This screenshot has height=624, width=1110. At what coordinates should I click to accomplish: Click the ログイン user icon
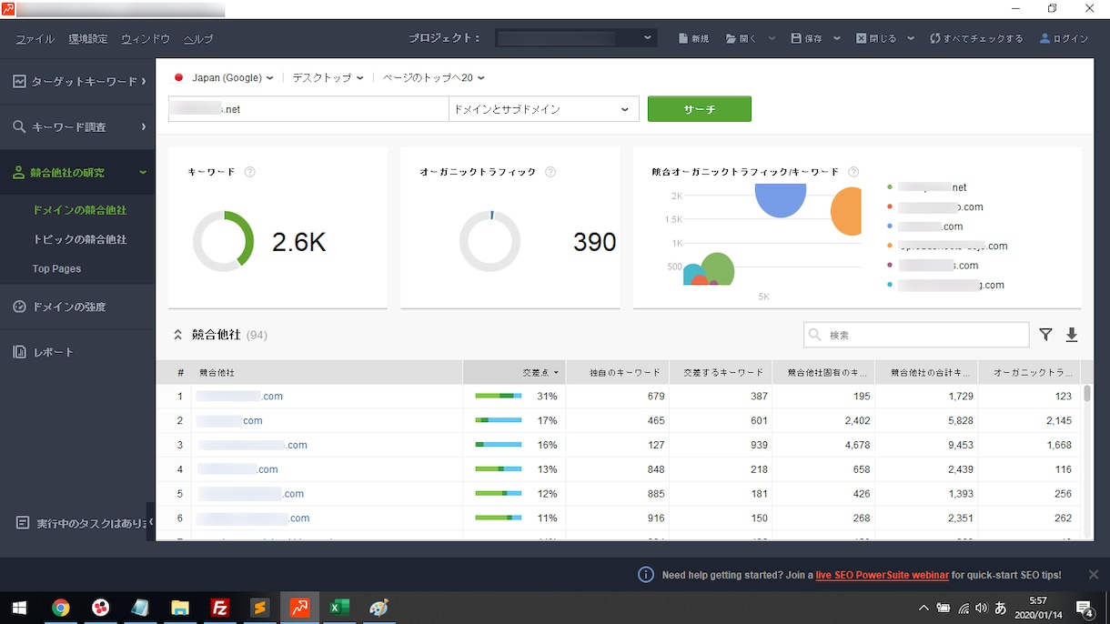[1044, 39]
